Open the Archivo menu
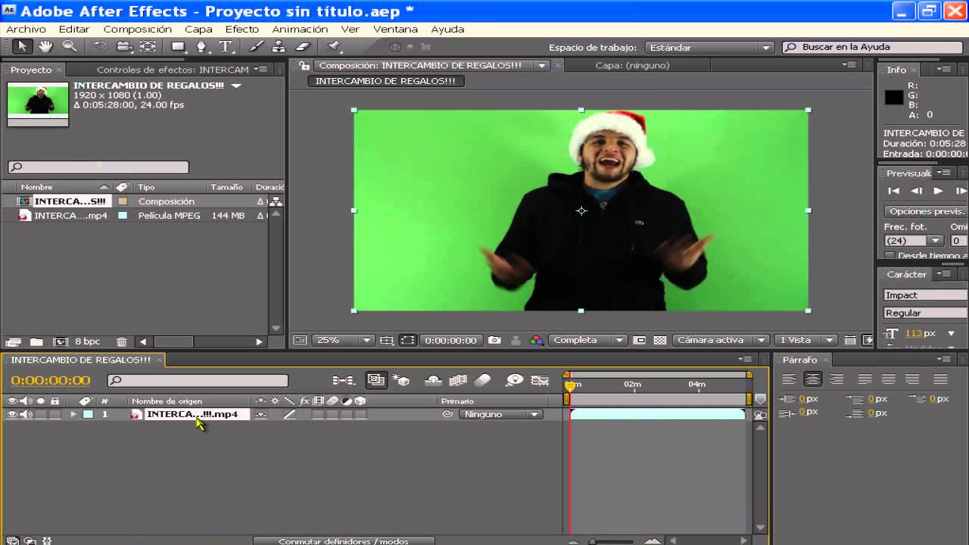Screen dimensions: 969x545 pos(26,29)
